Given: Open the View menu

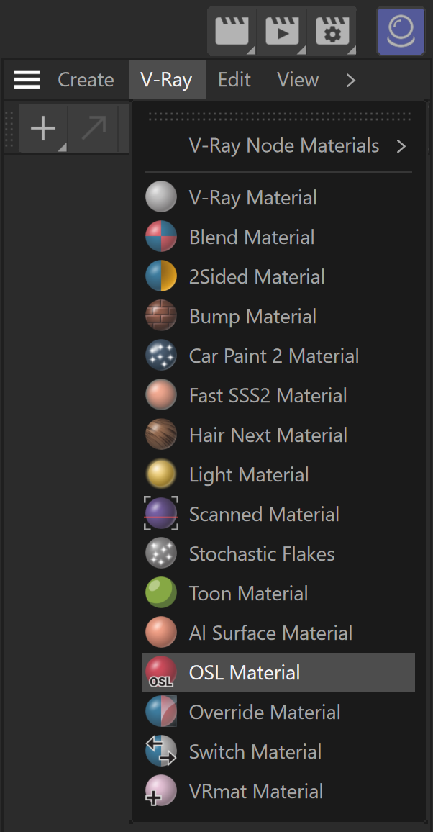Looking at the screenshot, I should pyautogui.click(x=298, y=80).
